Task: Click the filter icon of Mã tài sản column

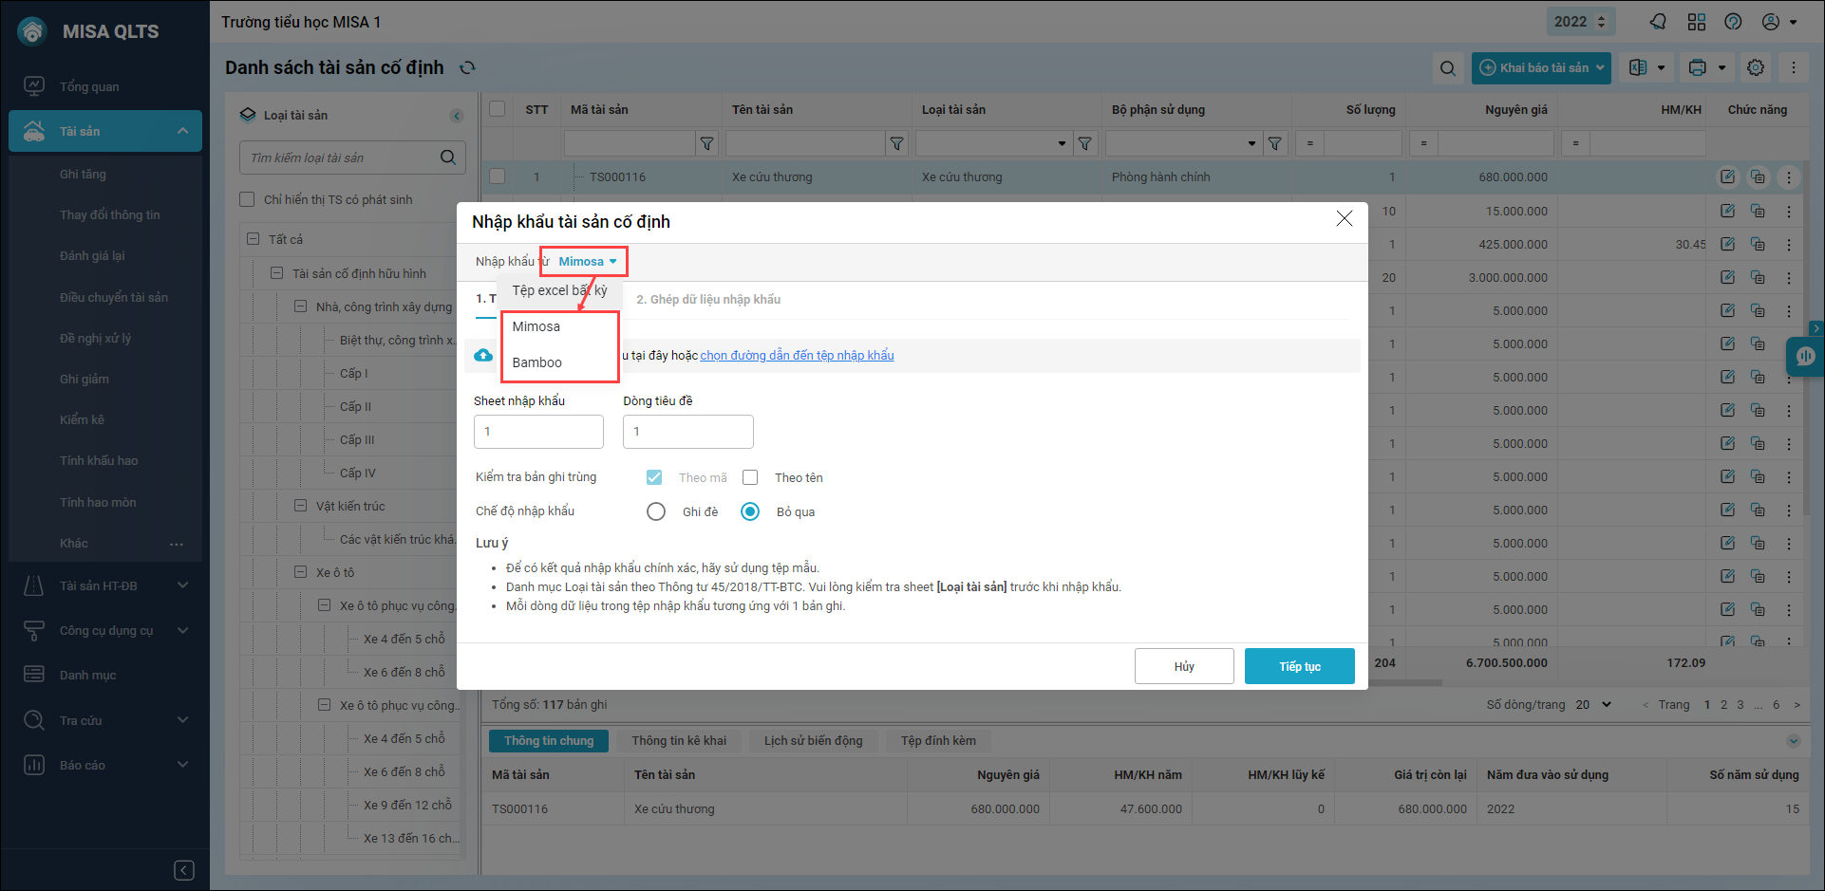Action: coord(706,143)
